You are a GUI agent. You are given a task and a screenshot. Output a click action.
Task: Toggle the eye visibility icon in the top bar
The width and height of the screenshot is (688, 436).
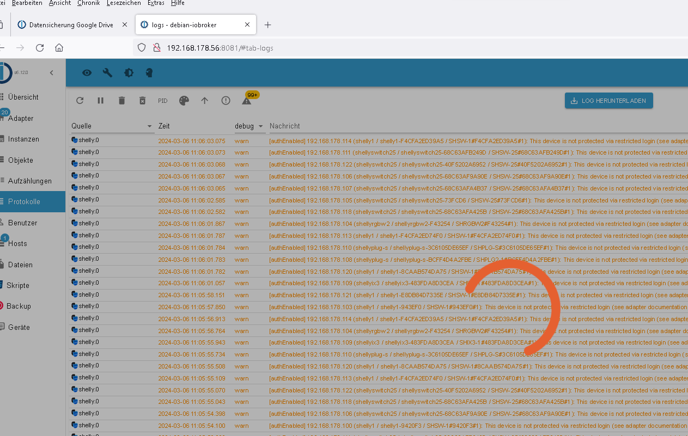point(87,72)
